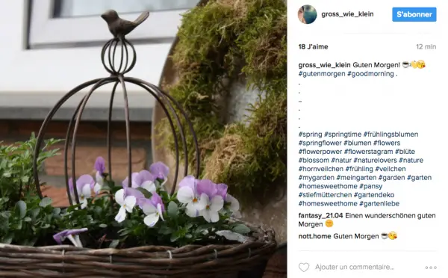The height and width of the screenshot is (278, 448).
Task: Open gross_wie_klein profile avatar
Action: [308, 14]
